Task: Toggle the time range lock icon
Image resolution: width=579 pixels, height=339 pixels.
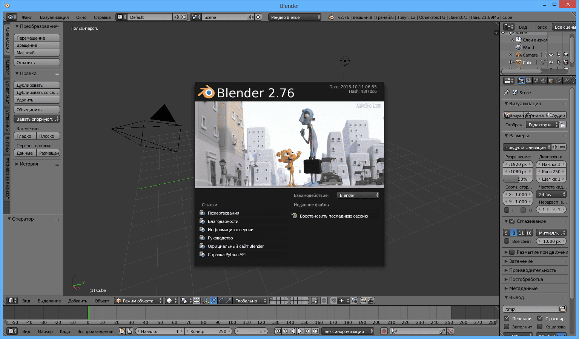Action: 129,331
